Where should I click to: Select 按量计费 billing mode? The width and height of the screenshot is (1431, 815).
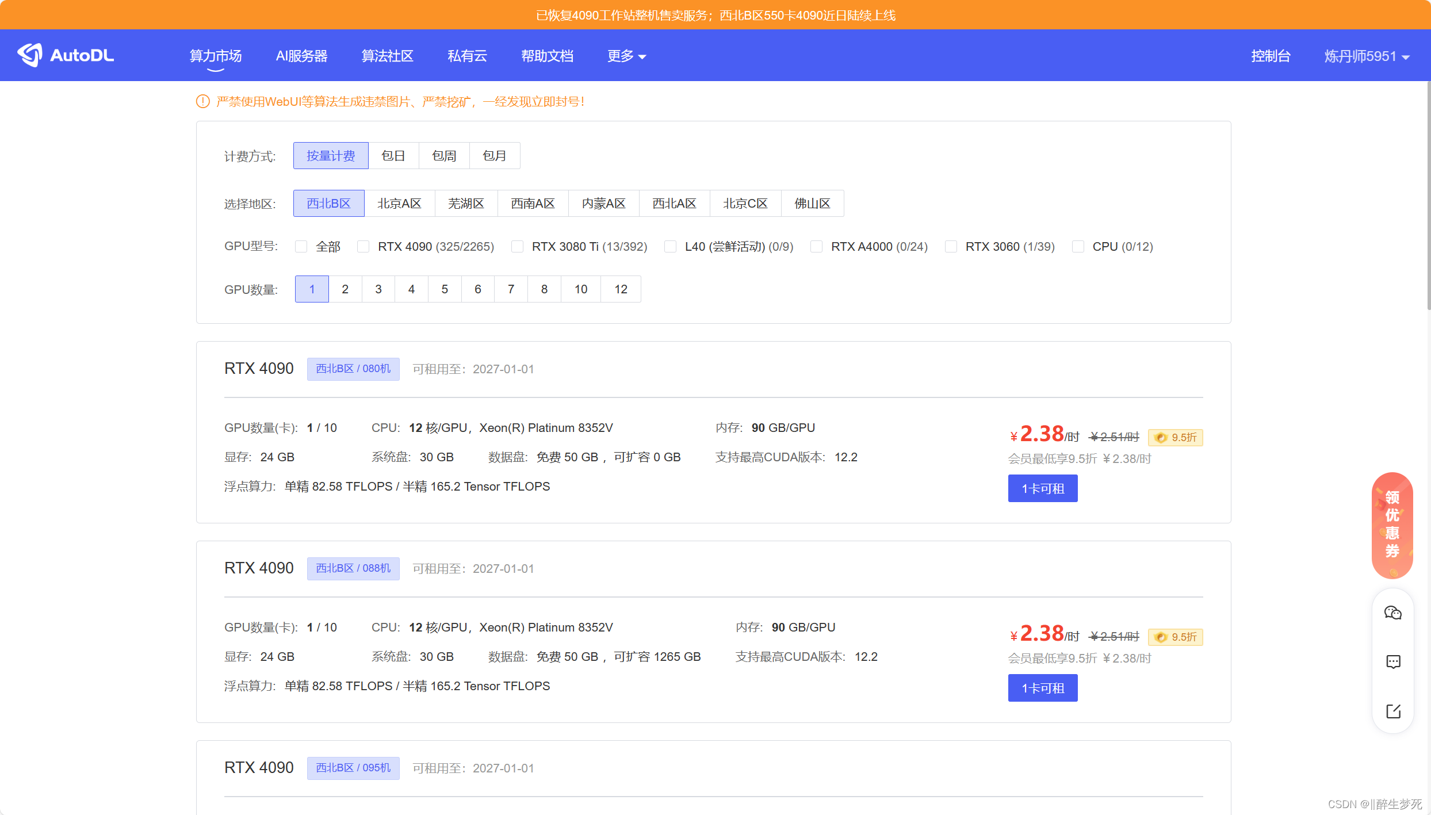click(x=331, y=156)
